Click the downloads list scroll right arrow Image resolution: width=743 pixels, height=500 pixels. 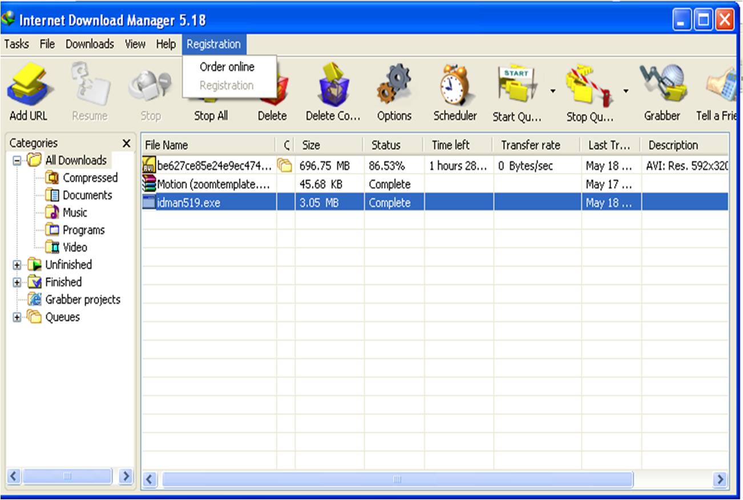point(721,479)
